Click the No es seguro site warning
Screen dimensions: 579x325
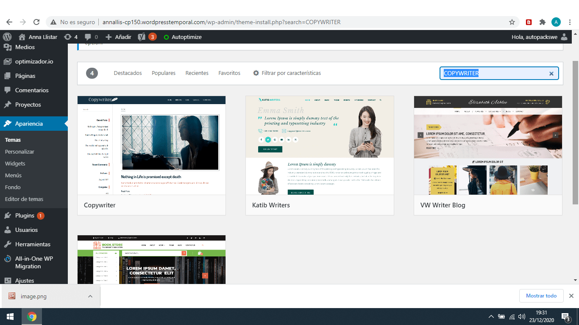(72, 22)
